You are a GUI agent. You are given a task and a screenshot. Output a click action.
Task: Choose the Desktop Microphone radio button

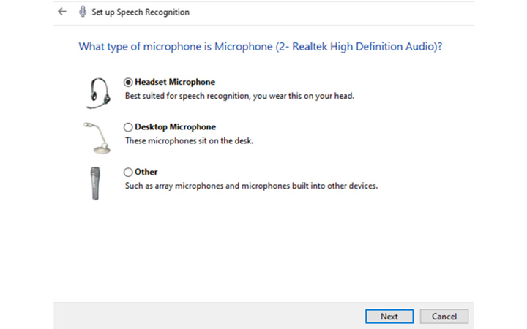(127, 127)
